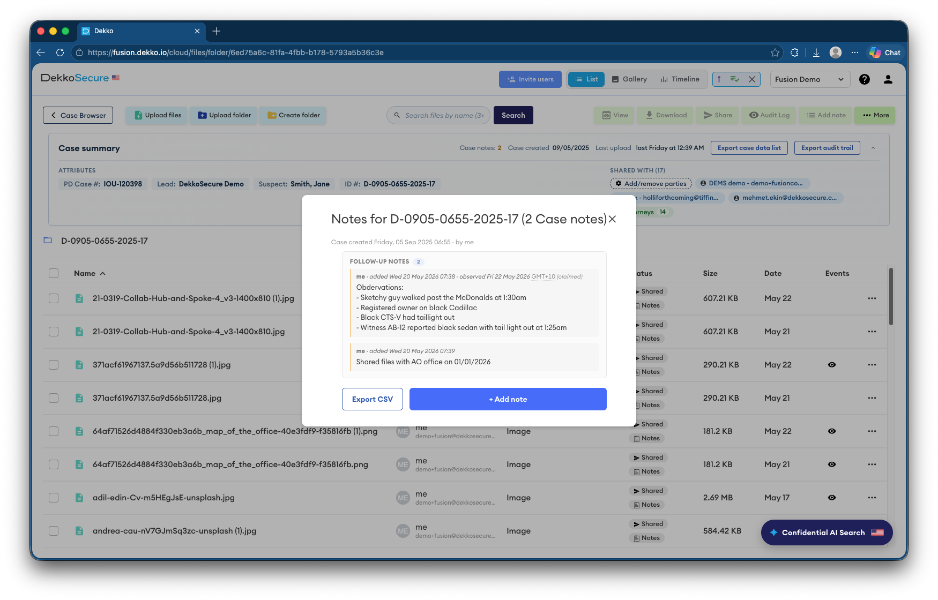Check the adil-edin-Cv-m5HEgJsE-unsplash.jpg row checkbox
The image size is (938, 600).
point(54,498)
